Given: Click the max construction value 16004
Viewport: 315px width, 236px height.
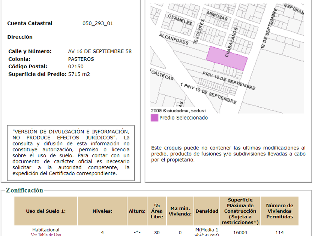Looking at the screenshot, I should pyautogui.click(x=240, y=232).
